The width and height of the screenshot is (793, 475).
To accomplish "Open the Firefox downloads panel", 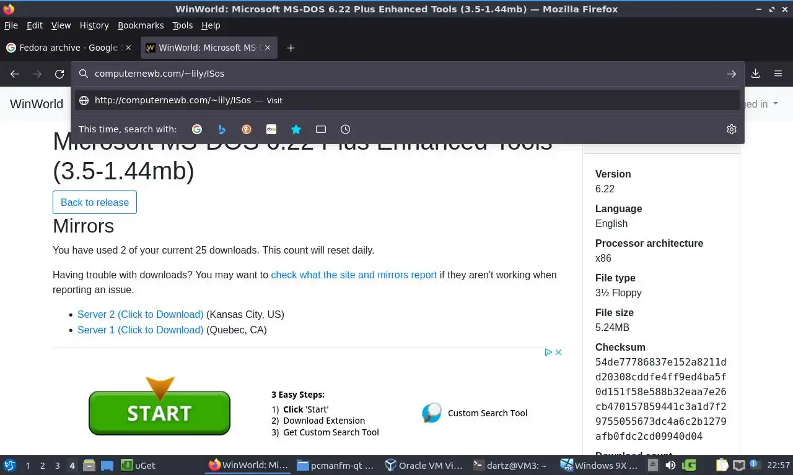I will pos(756,74).
